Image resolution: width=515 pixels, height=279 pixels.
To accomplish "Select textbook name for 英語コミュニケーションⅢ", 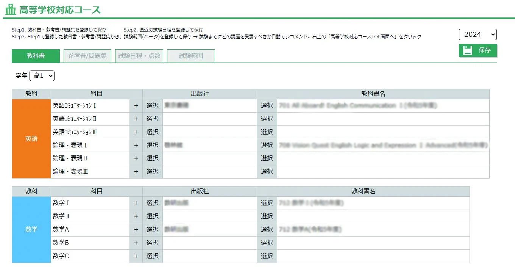I will click(267, 132).
